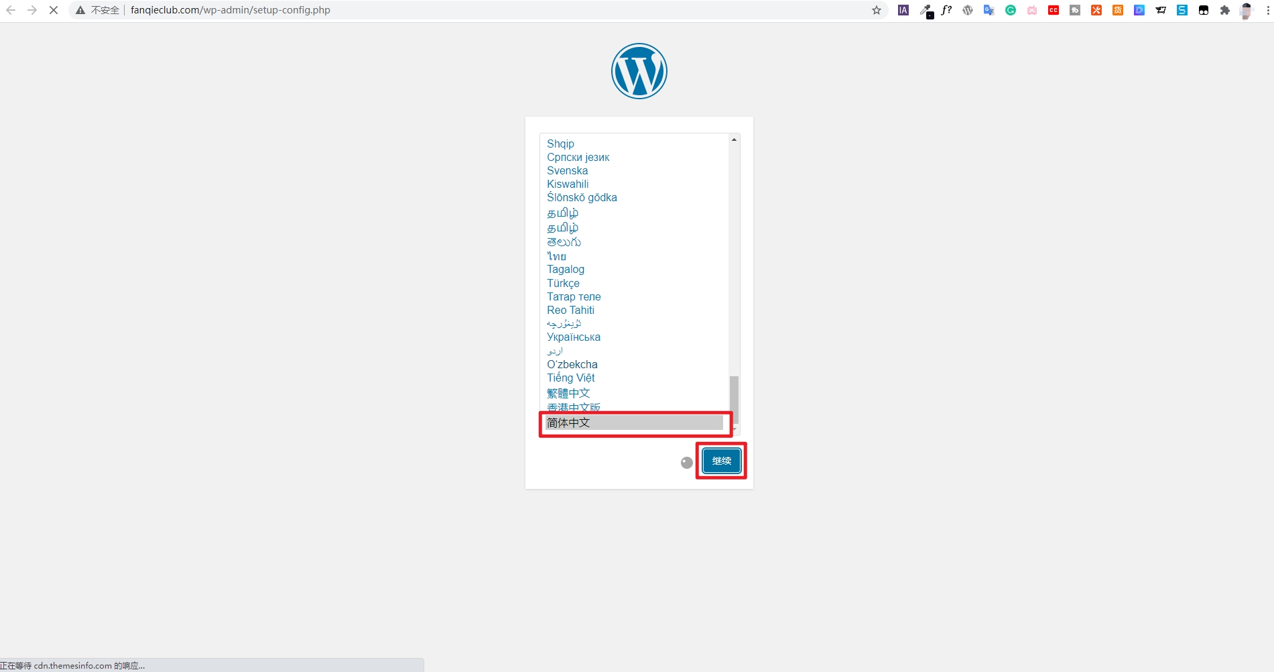The height and width of the screenshot is (672, 1274).
Task: Click the blue S extension icon
Action: point(1182,10)
